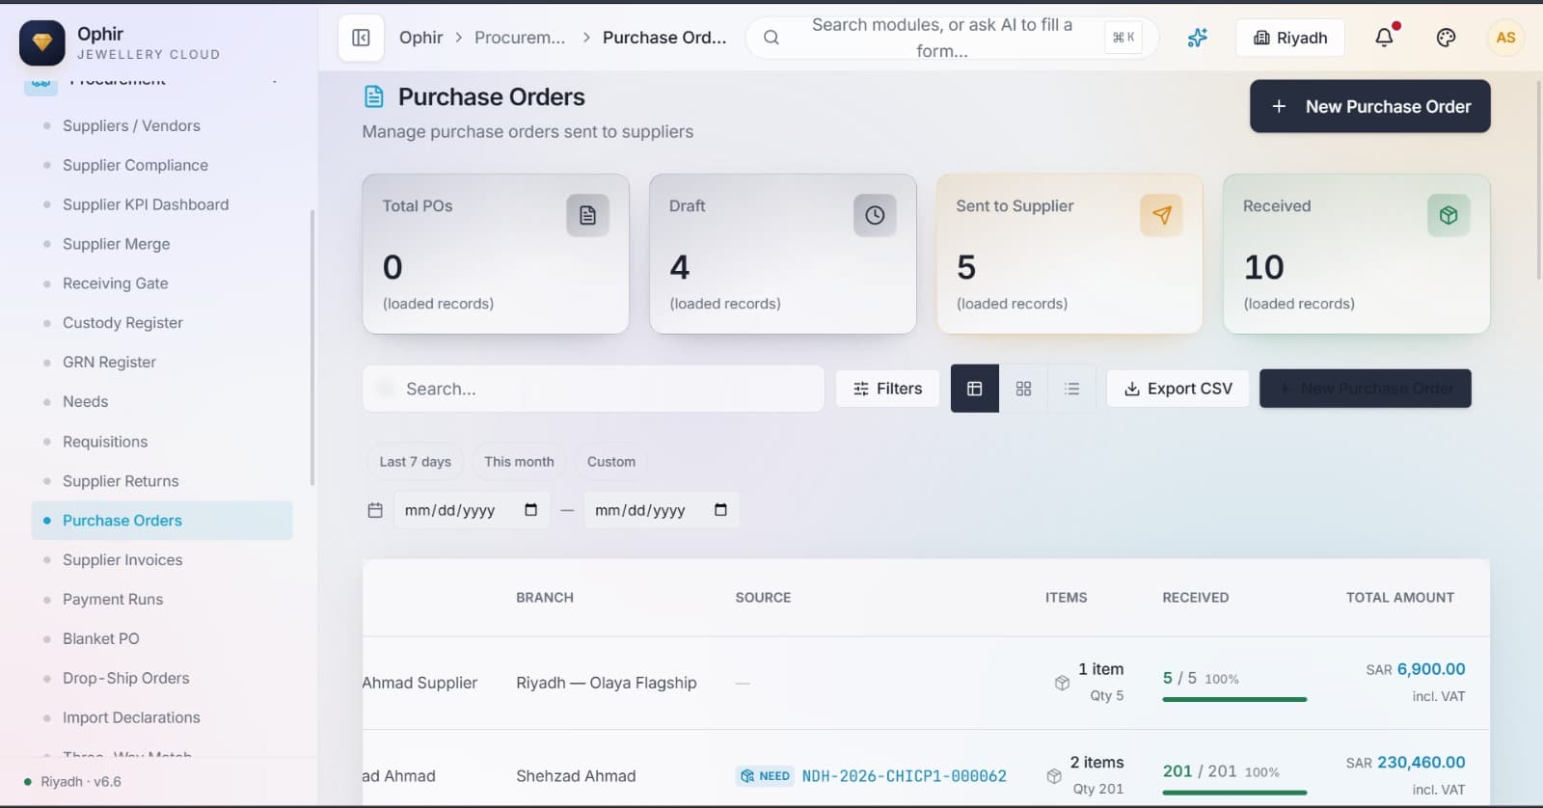Open need NDH-2026-CHICP1-000062 link

coord(904,776)
